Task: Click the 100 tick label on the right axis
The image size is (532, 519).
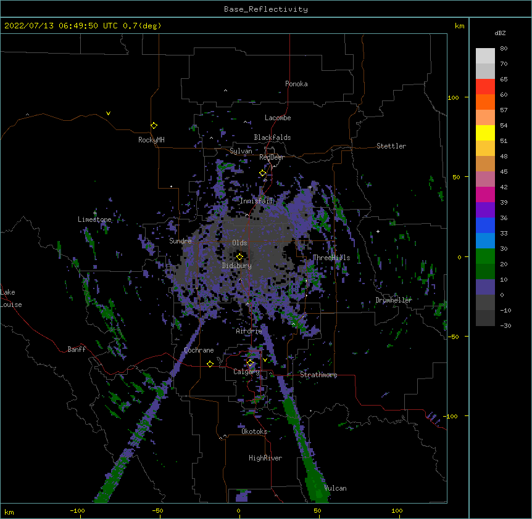Action: coord(453,97)
